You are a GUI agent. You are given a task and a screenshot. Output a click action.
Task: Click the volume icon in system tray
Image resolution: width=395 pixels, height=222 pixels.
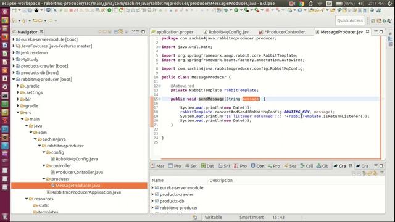tap(360, 4)
